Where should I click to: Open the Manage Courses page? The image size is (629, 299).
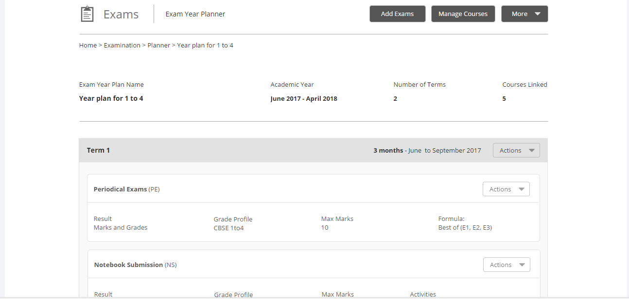coord(463,14)
